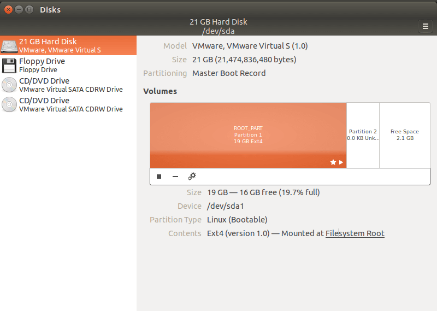Screen dimensions: 437x311
Task: Open the Filesystem Root link
Action: tap(355, 233)
